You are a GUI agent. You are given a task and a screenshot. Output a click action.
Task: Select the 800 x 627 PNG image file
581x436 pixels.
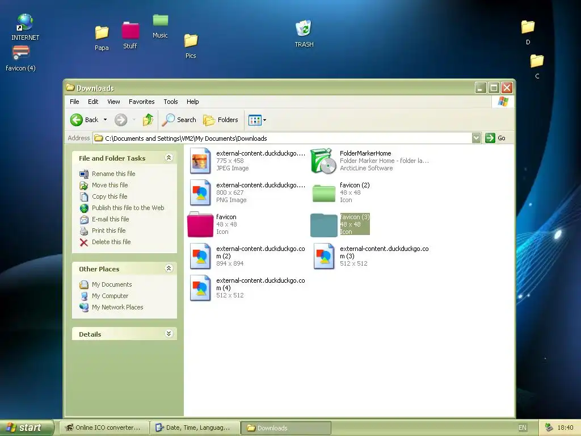(x=200, y=192)
